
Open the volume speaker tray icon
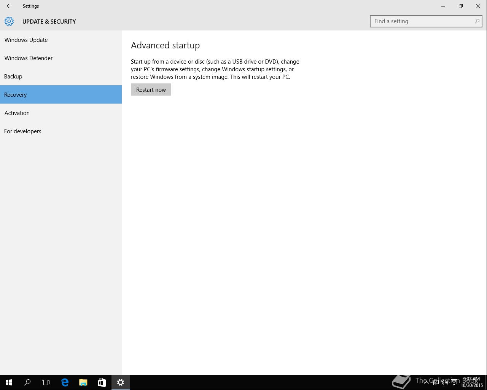click(444, 382)
